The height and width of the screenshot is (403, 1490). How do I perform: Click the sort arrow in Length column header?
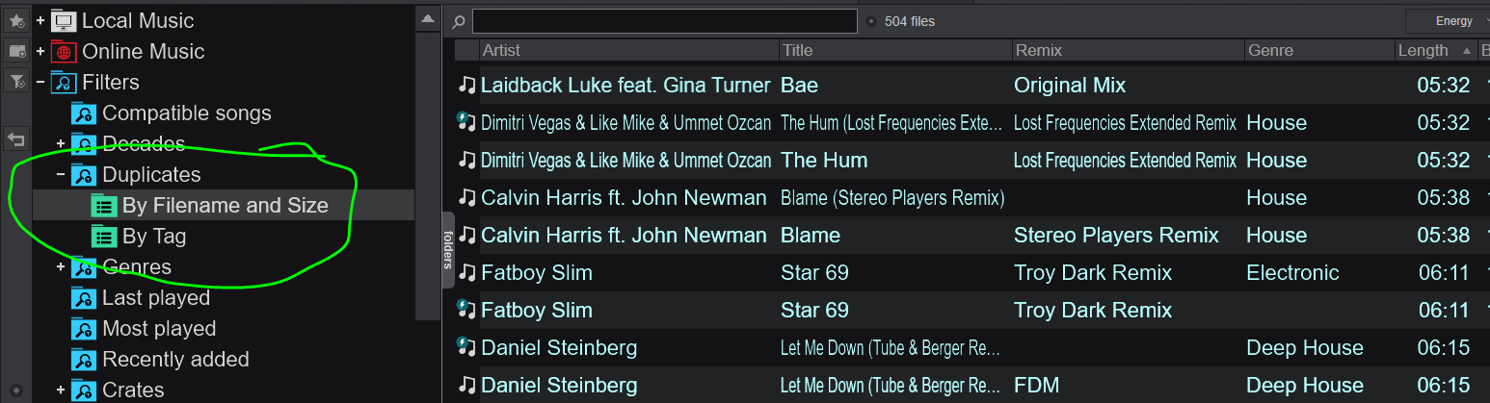pos(1466,50)
